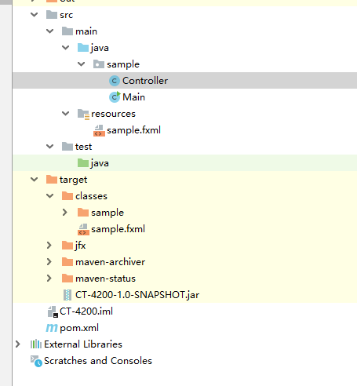Select the test folder label

pos(83,147)
